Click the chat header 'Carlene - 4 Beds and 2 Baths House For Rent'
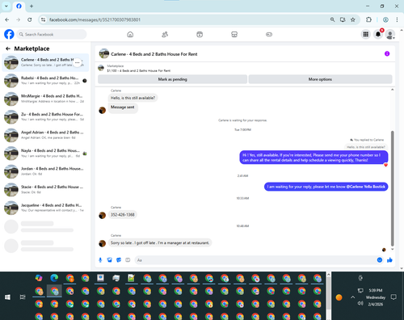Viewport: 404px width, 320px height. [x=154, y=54]
